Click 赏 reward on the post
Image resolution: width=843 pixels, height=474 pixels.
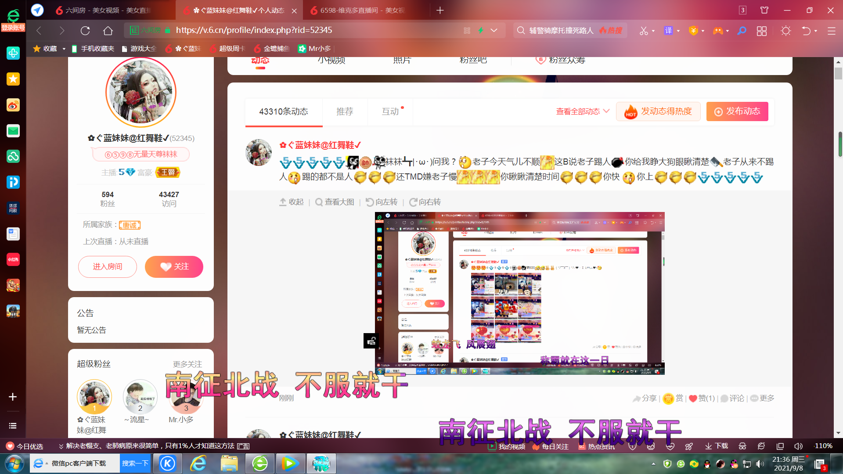673,398
